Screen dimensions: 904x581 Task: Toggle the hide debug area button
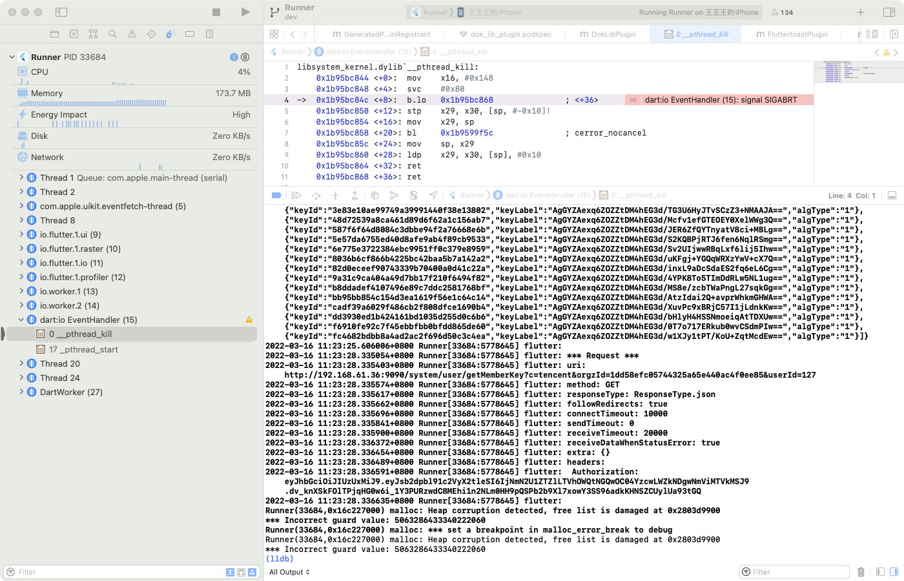pyautogui.click(x=894, y=194)
